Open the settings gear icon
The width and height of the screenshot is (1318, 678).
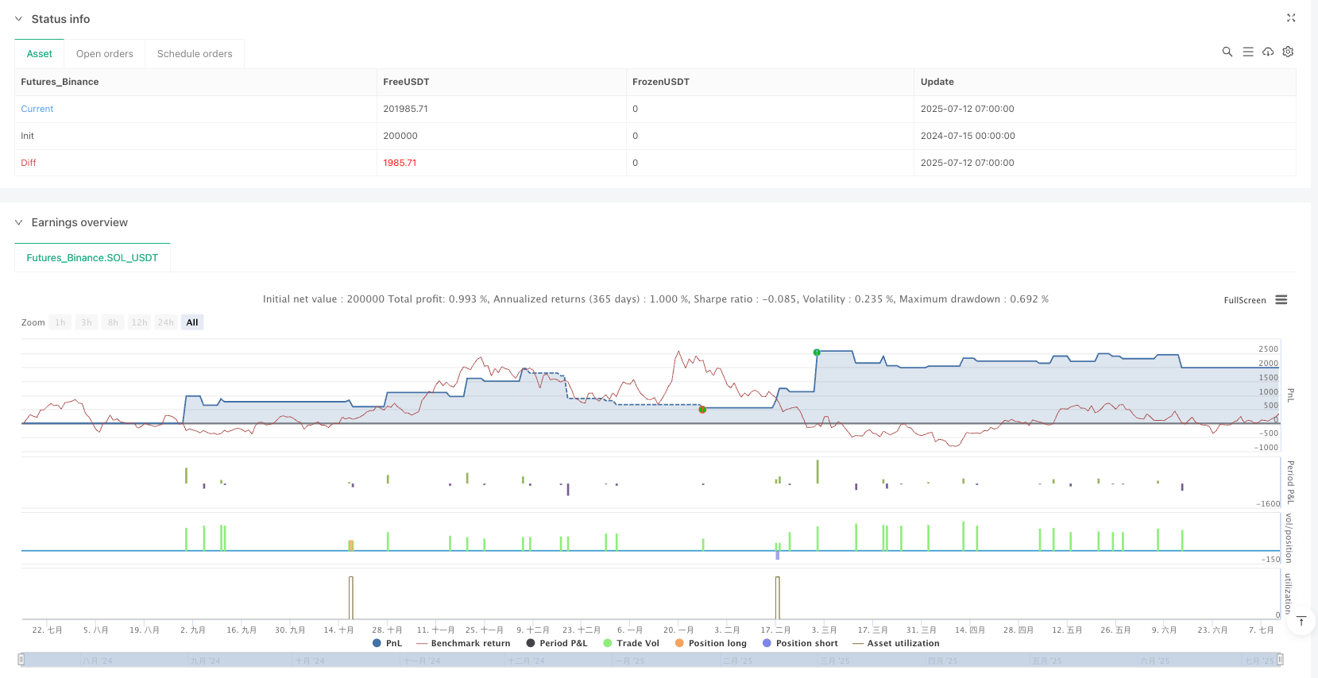pyautogui.click(x=1288, y=52)
